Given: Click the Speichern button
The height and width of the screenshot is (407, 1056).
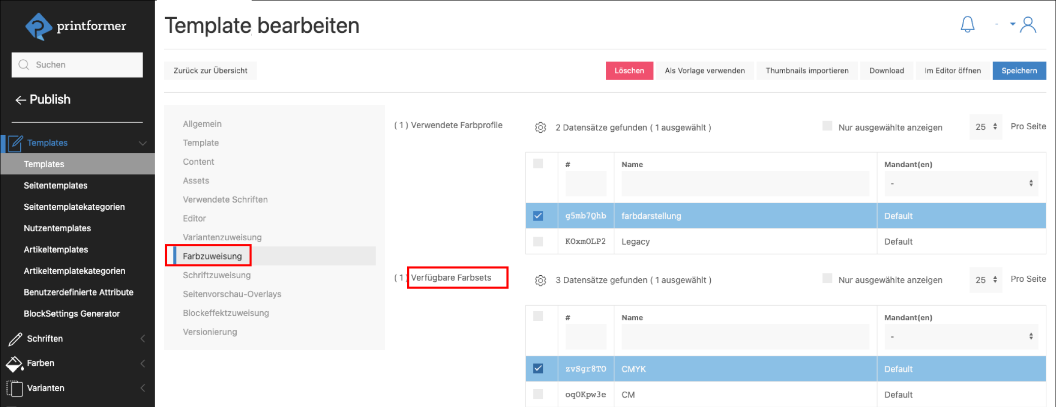Looking at the screenshot, I should 1018,70.
